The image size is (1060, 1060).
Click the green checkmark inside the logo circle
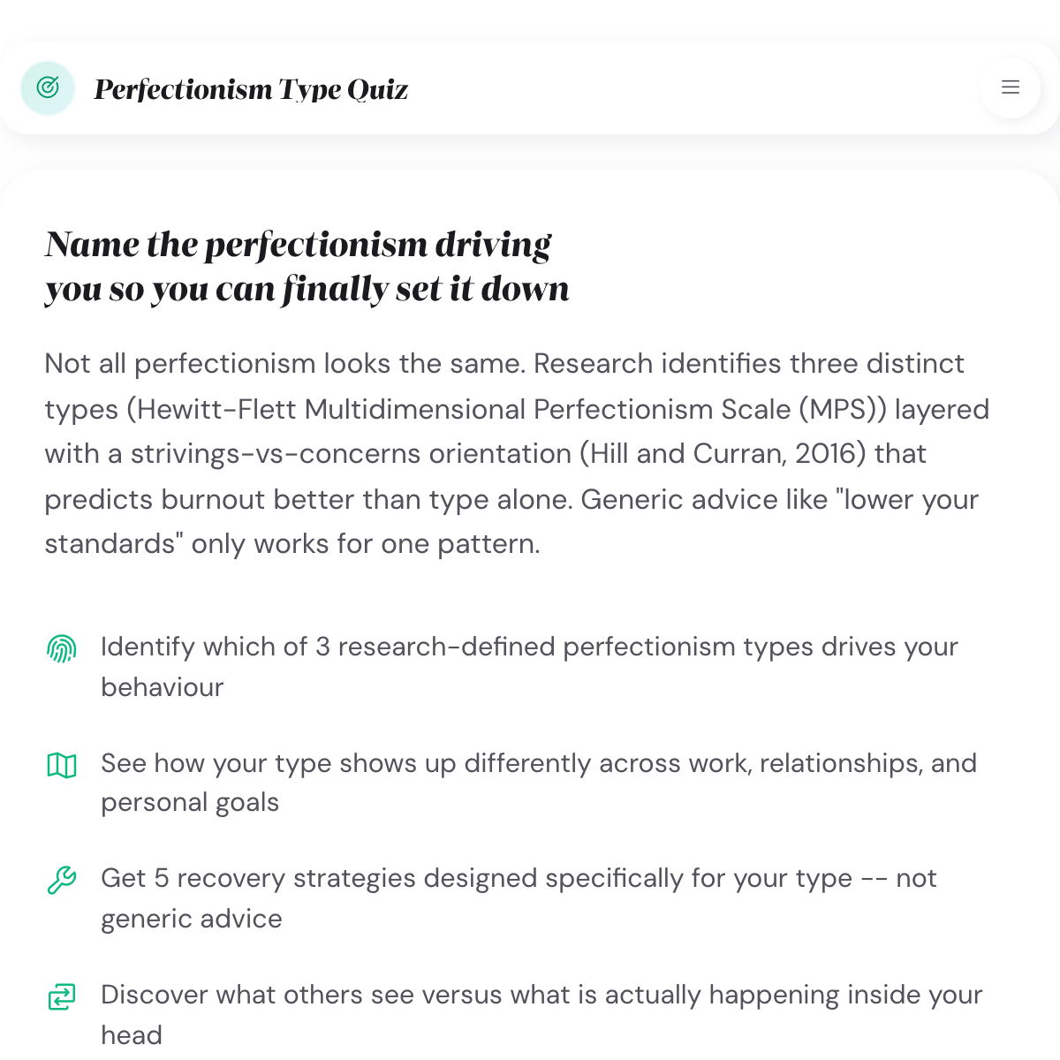[48, 88]
